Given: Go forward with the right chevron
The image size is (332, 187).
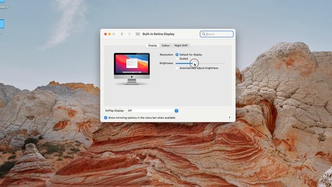Looking at the screenshot, I should (x=129, y=34).
